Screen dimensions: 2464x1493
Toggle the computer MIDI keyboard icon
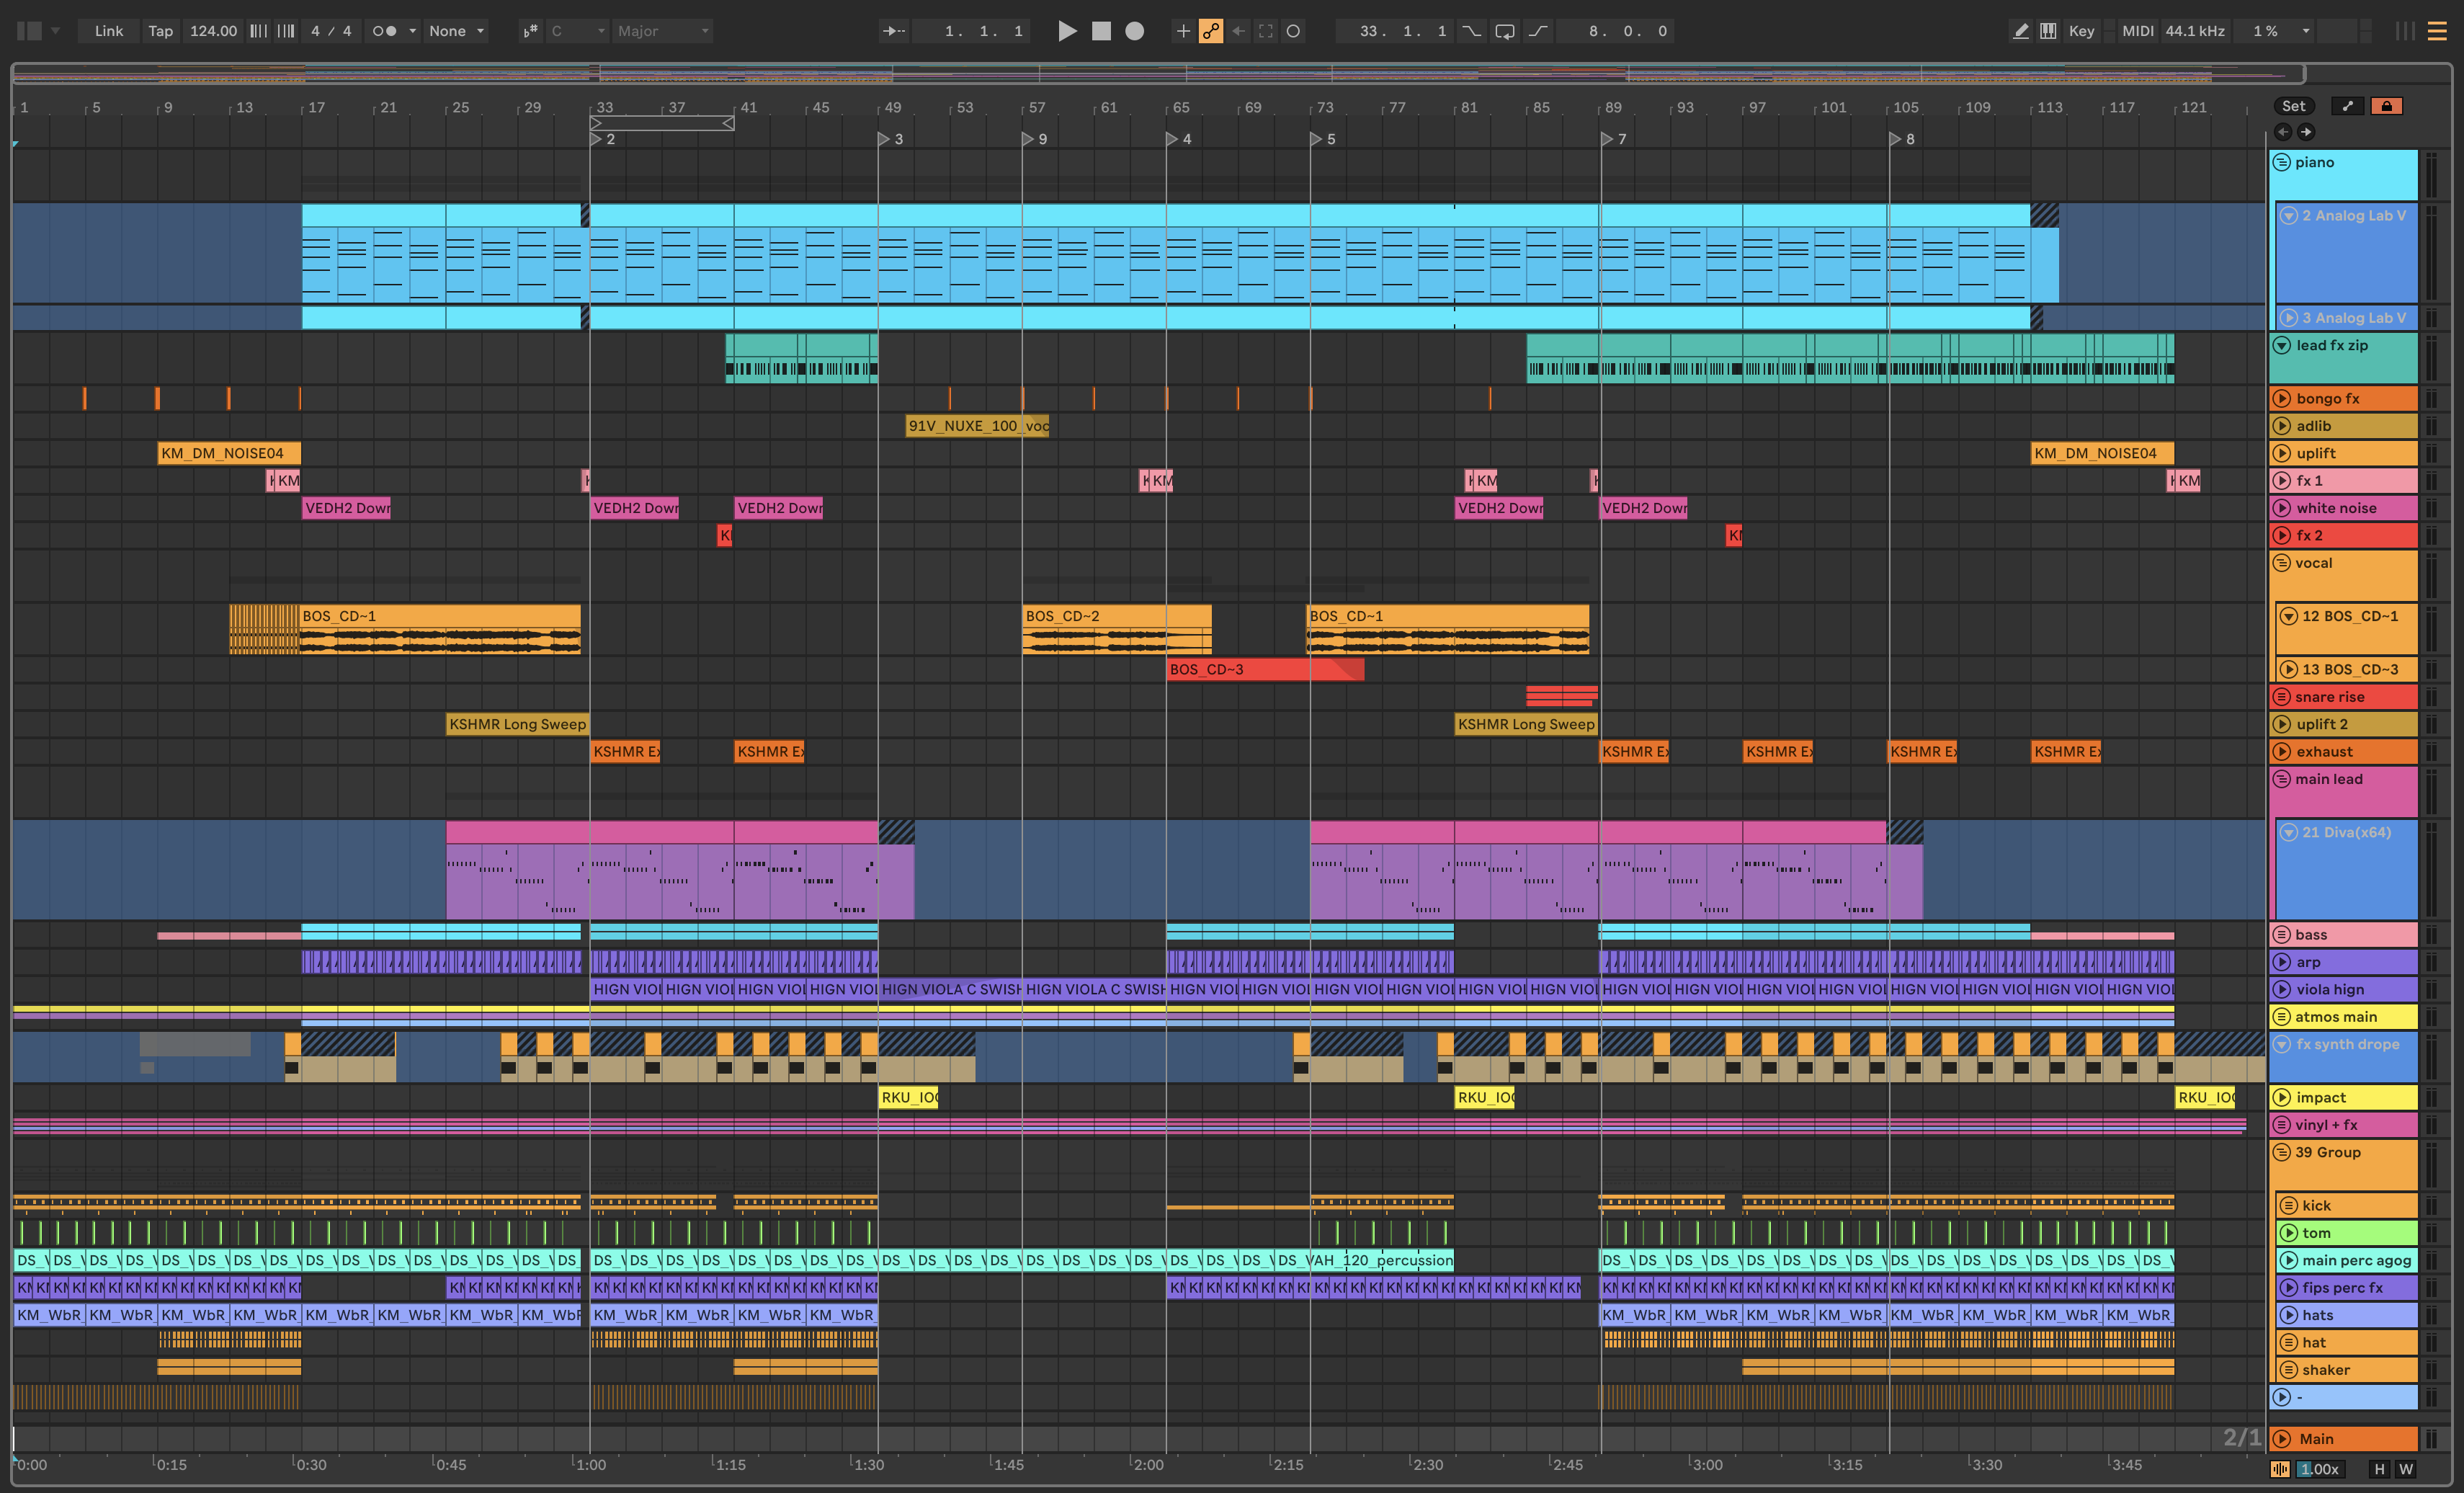[x=2048, y=31]
